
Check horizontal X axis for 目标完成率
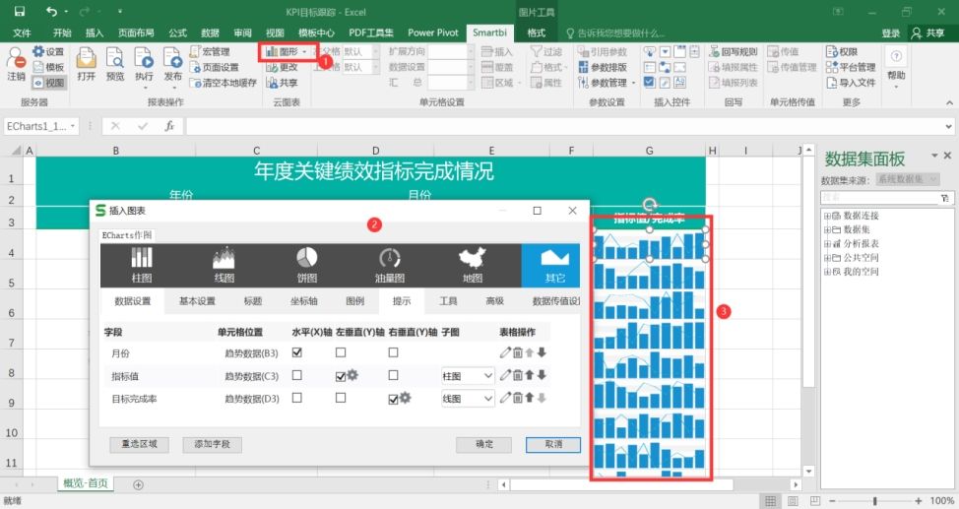[297, 398]
